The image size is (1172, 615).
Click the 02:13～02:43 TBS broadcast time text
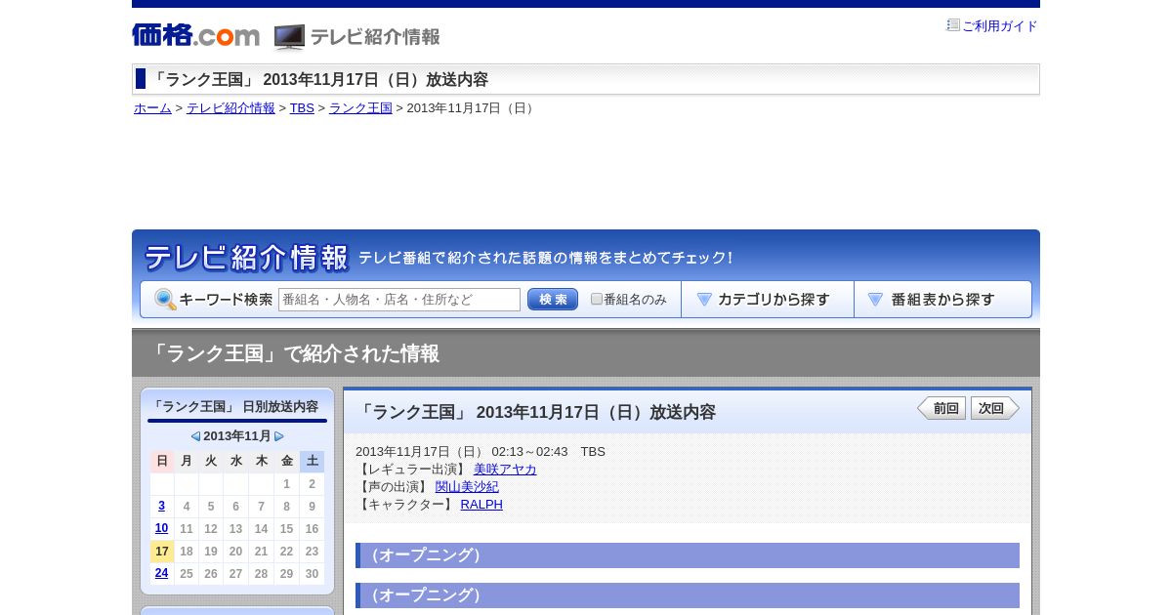[549, 452]
